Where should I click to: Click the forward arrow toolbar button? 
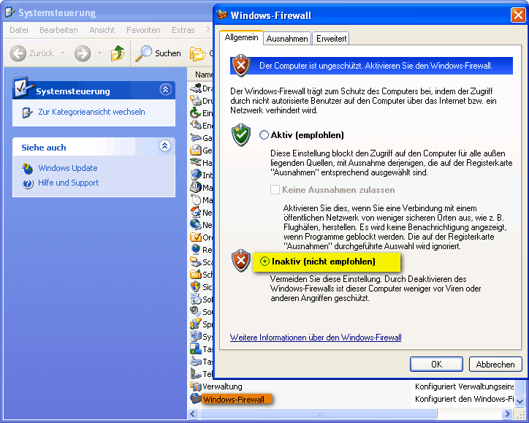pyautogui.click(x=83, y=53)
